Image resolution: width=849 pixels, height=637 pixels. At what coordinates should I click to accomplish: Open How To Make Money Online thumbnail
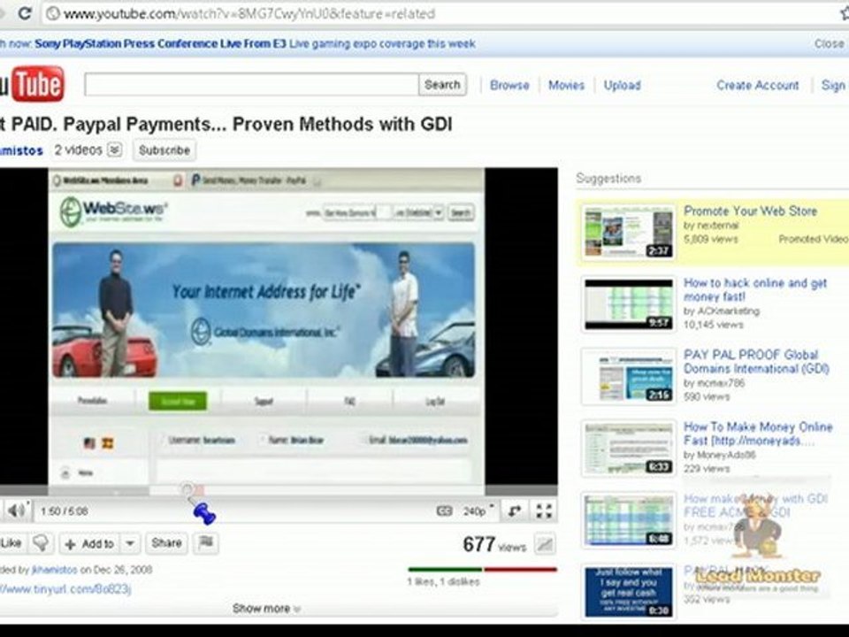click(629, 449)
